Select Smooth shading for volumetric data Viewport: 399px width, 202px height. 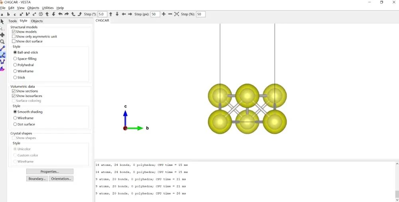pos(15,112)
